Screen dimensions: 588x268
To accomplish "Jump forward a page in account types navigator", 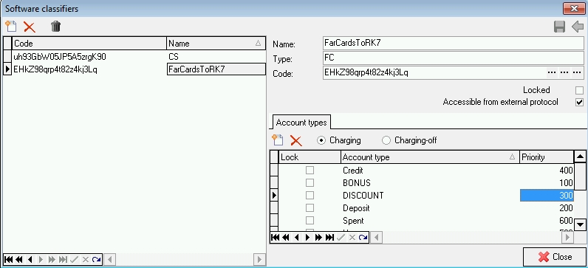I will 319,237.
